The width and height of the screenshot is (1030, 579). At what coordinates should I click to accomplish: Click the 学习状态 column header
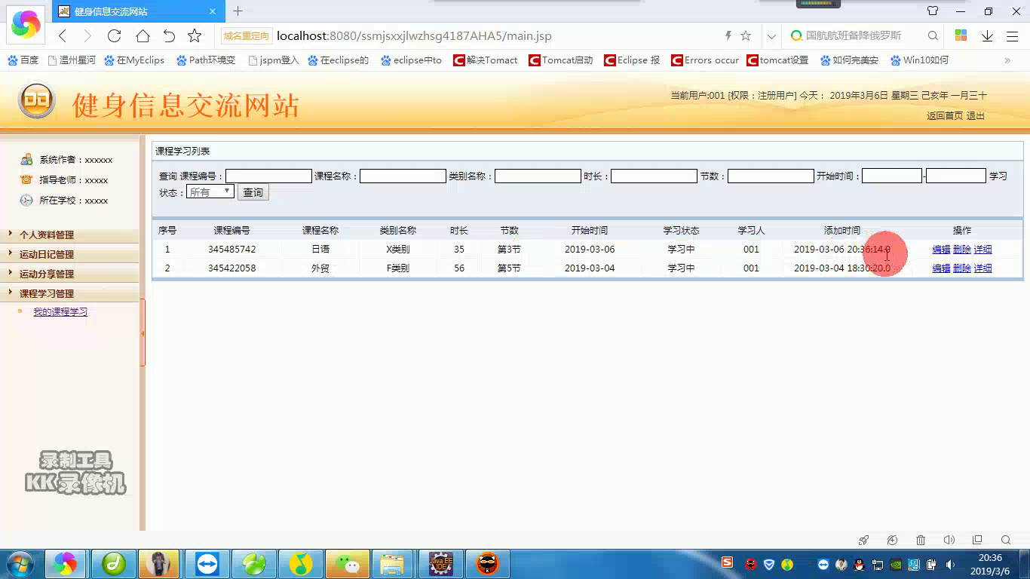(x=681, y=230)
